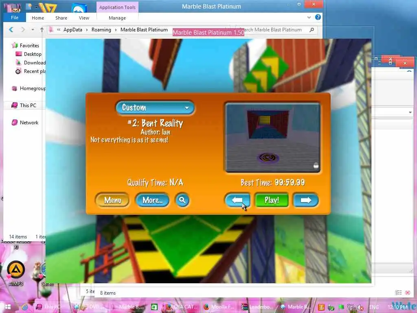Open the DVD drive taskbar item
Screen dimensions: 417x313
coord(89,307)
